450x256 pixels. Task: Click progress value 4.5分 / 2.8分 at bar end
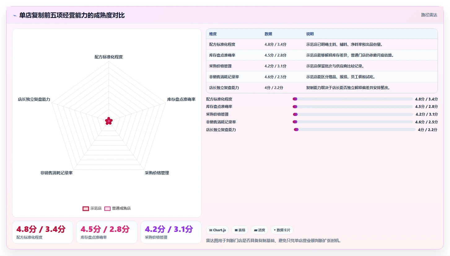426,107
